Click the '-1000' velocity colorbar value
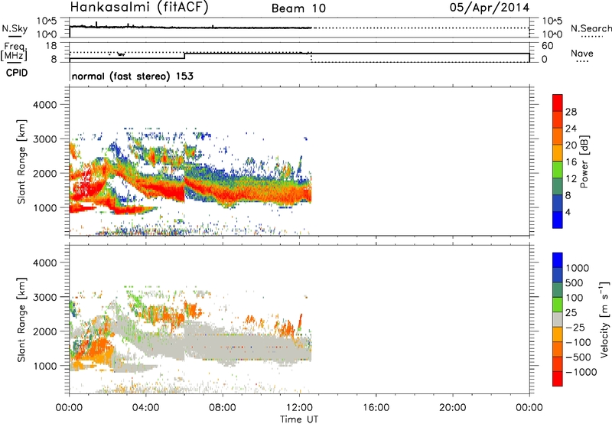 click(581, 372)
